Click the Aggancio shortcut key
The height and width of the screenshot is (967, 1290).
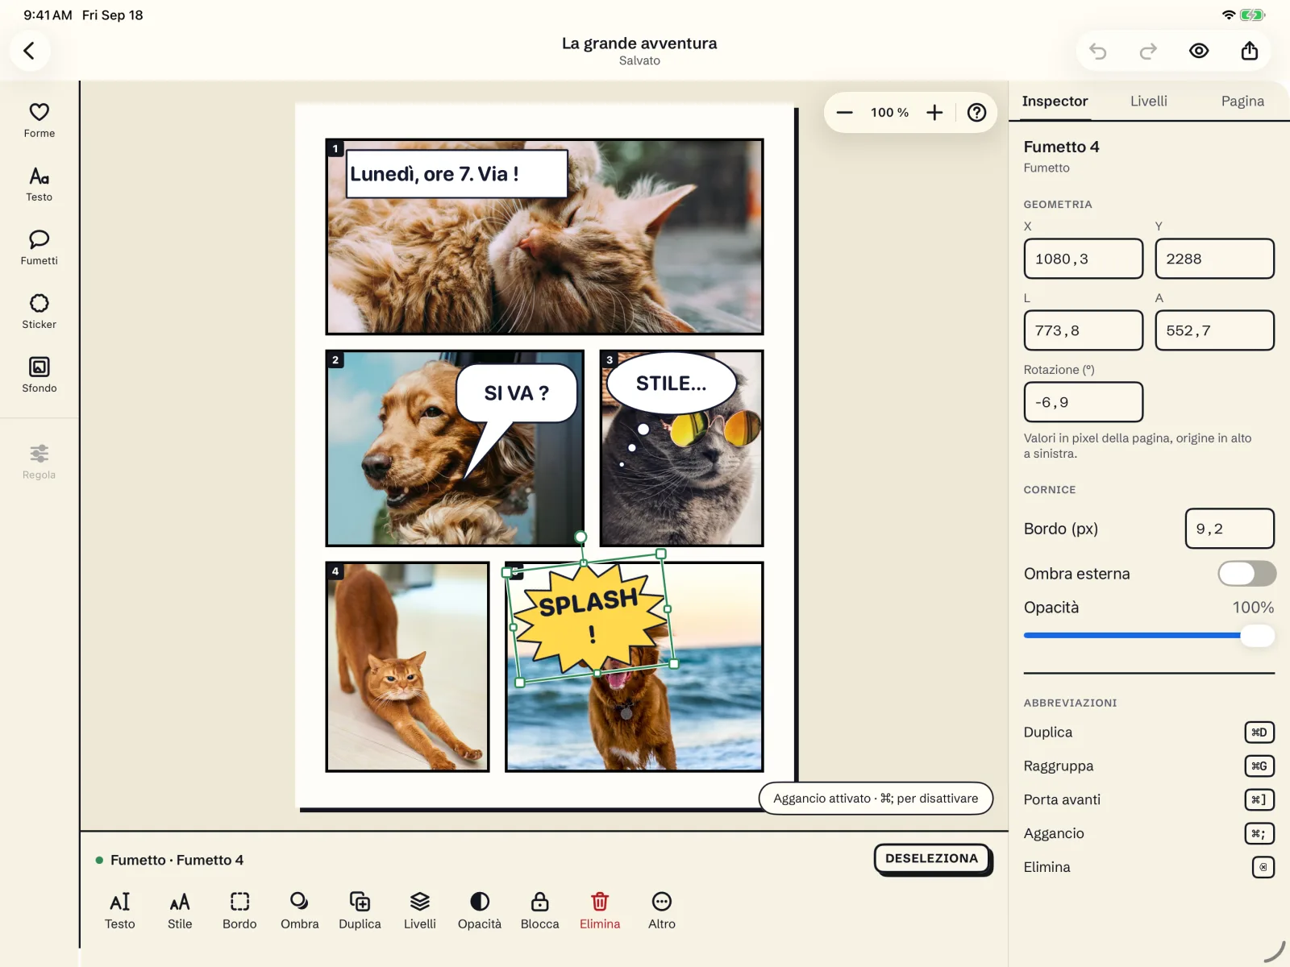click(1259, 834)
